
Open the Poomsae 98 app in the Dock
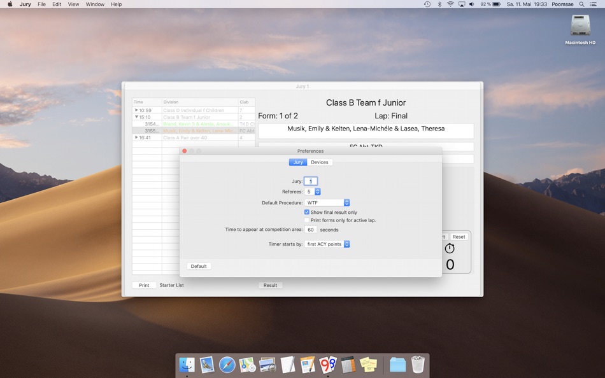(x=329, y=365)
